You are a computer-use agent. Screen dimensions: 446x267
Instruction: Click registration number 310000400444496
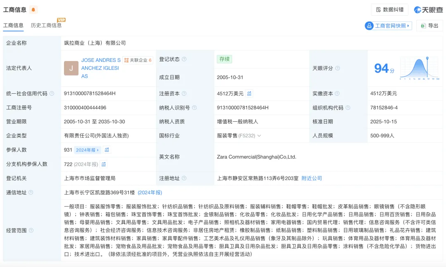point(85,107)
